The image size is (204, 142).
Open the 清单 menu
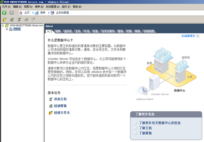coord(39,7)
